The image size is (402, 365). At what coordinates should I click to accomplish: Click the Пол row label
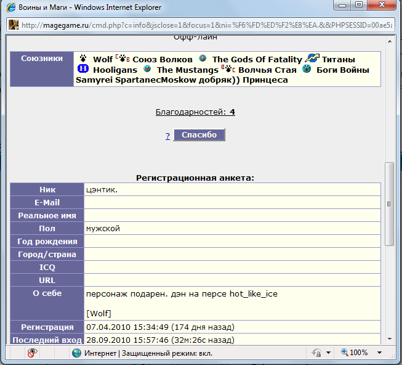pyautogui.click(x=47, y=228)
